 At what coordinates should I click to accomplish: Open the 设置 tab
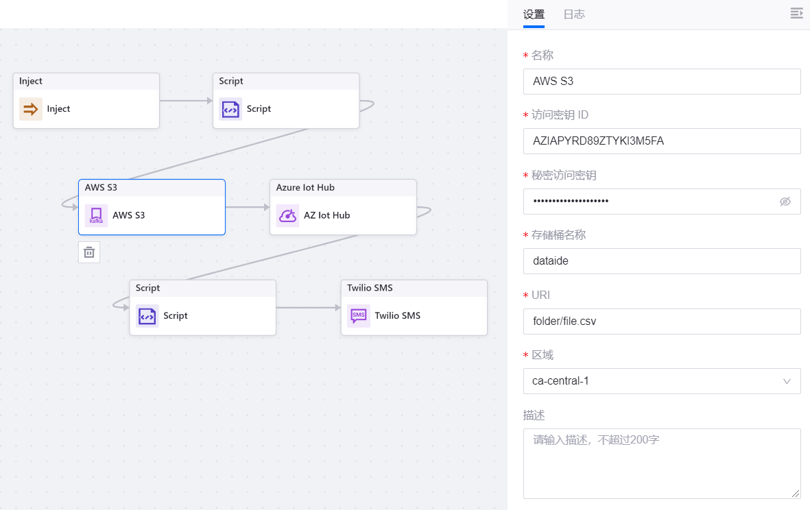[534, 14]
